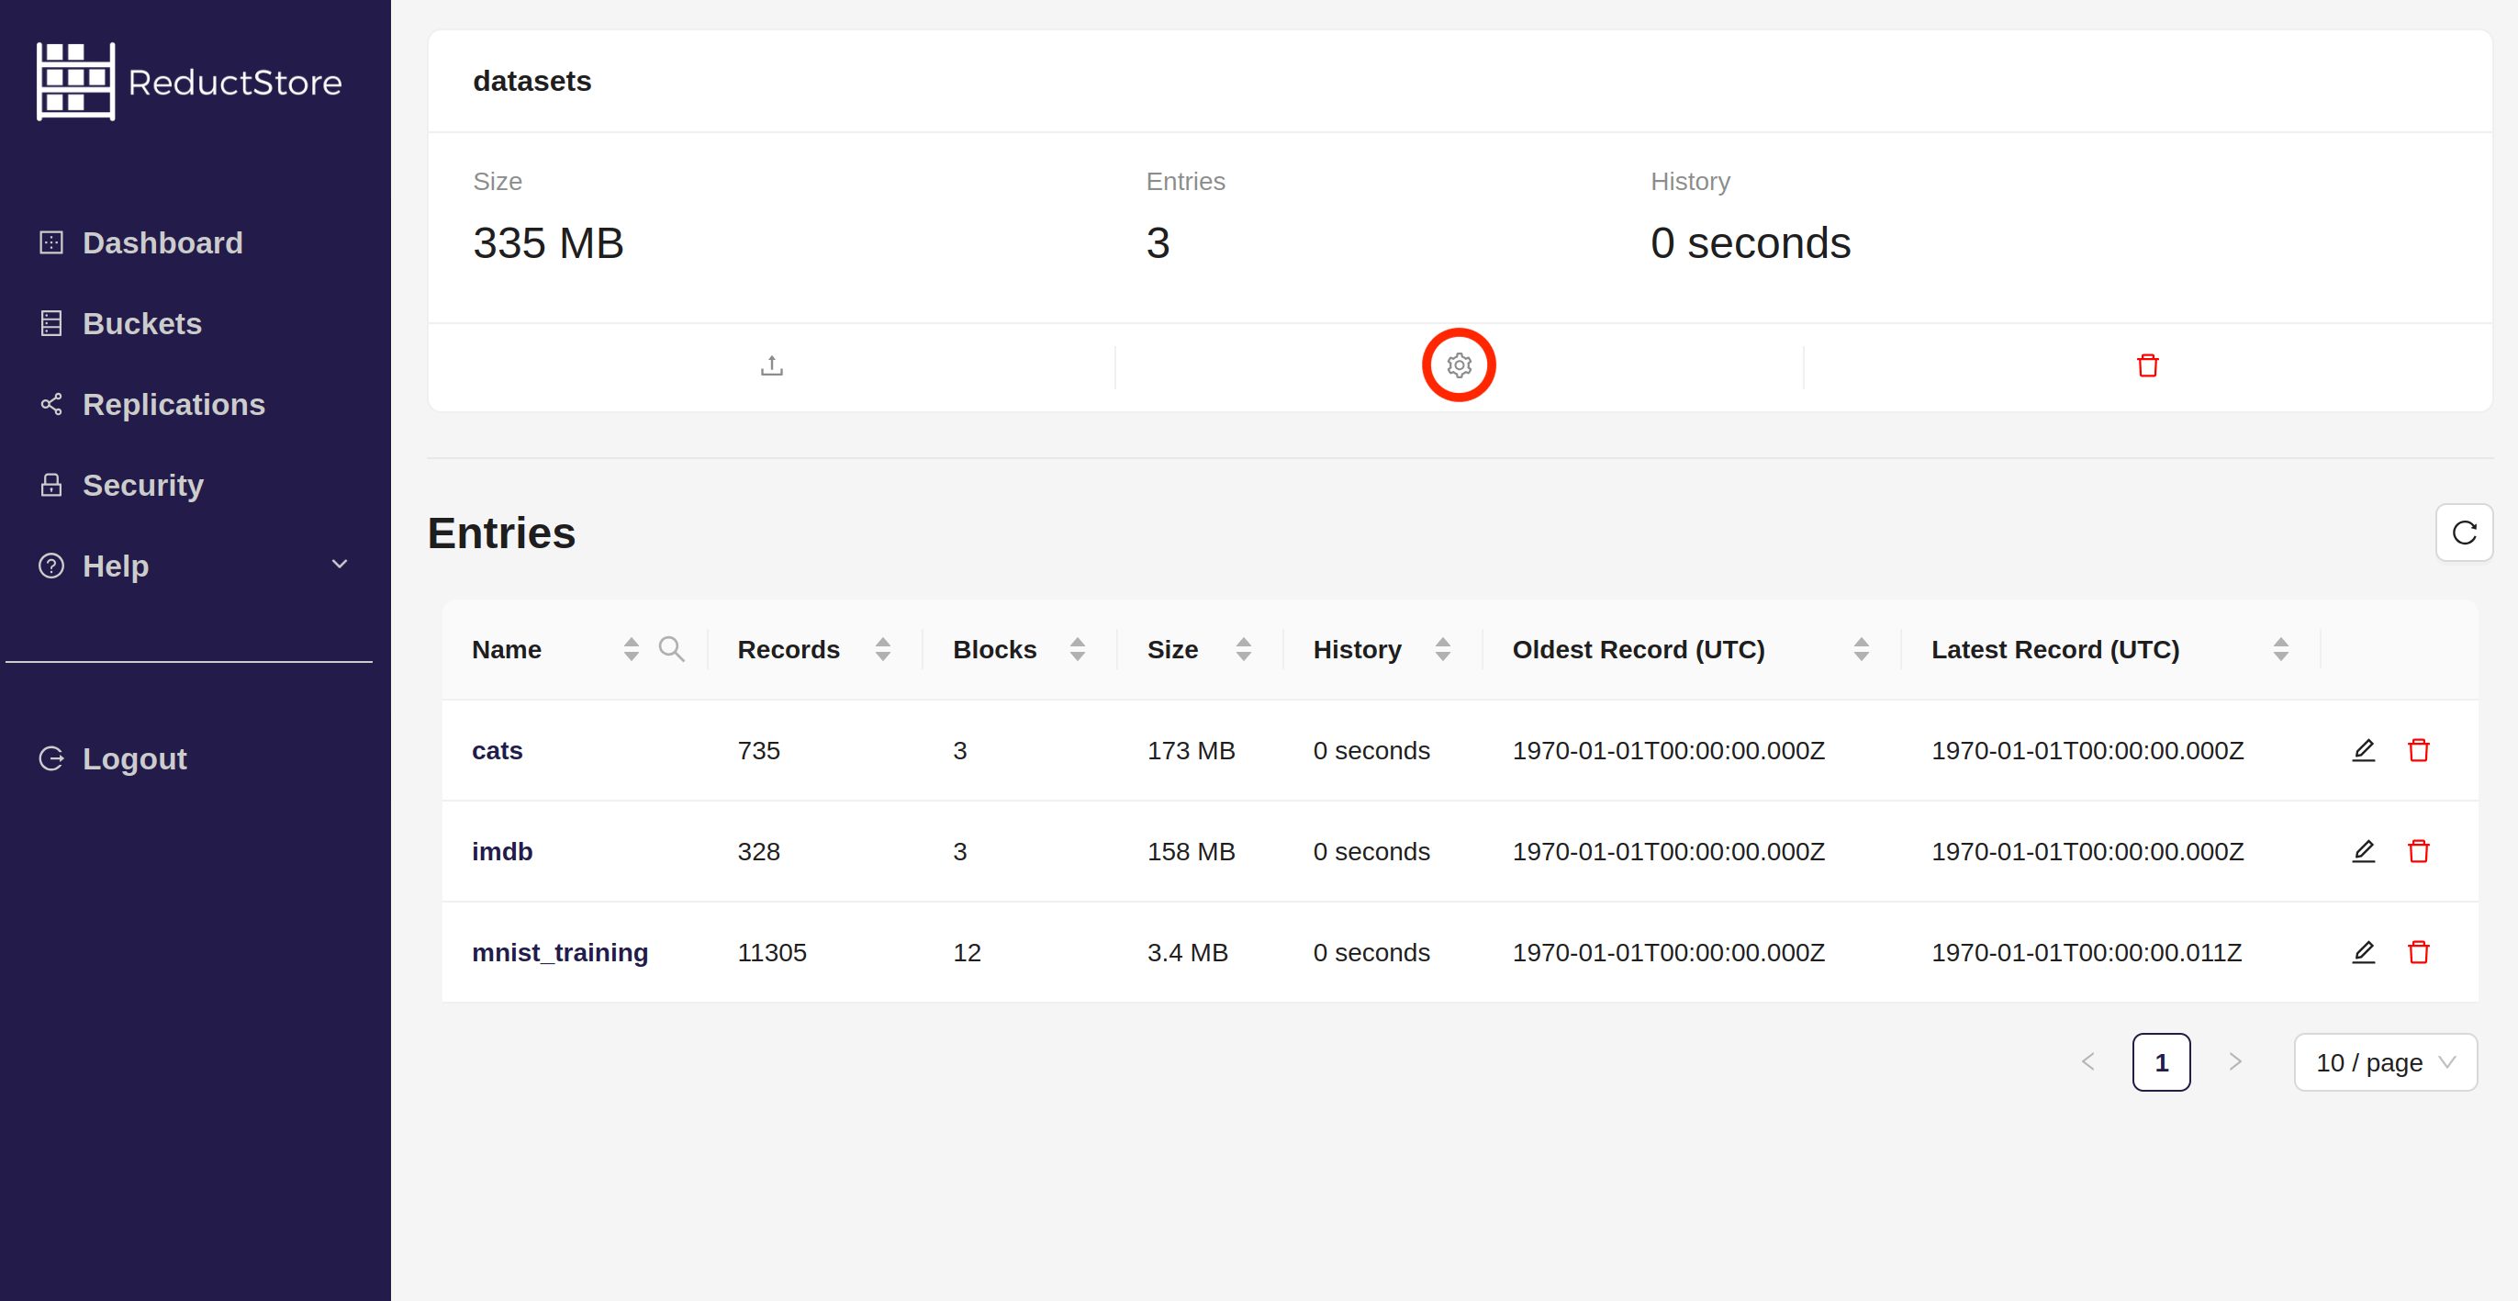
Task: Click the Logout icon in the sidebar
Action: pos(50,757)
